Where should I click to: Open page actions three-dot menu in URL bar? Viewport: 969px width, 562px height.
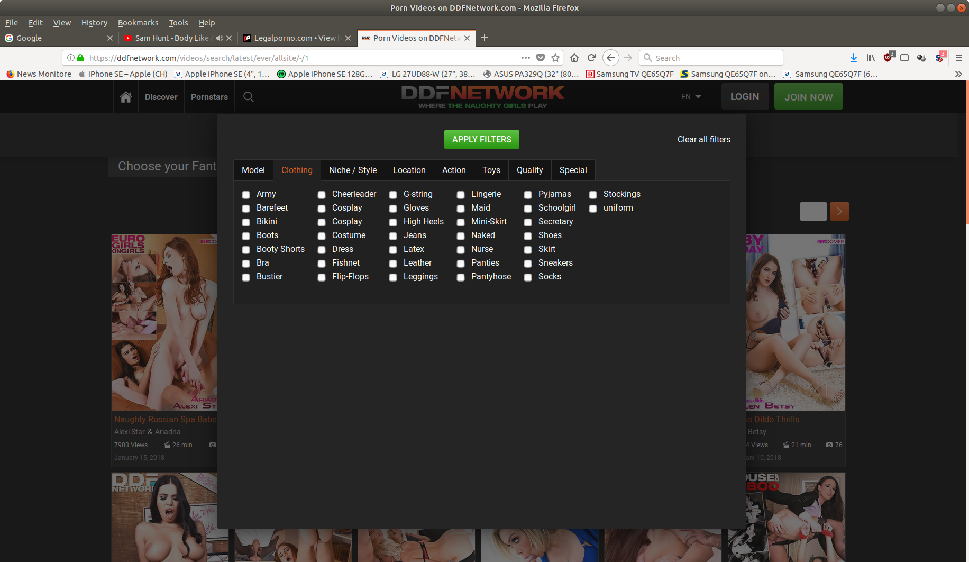[x=525, y=58]
